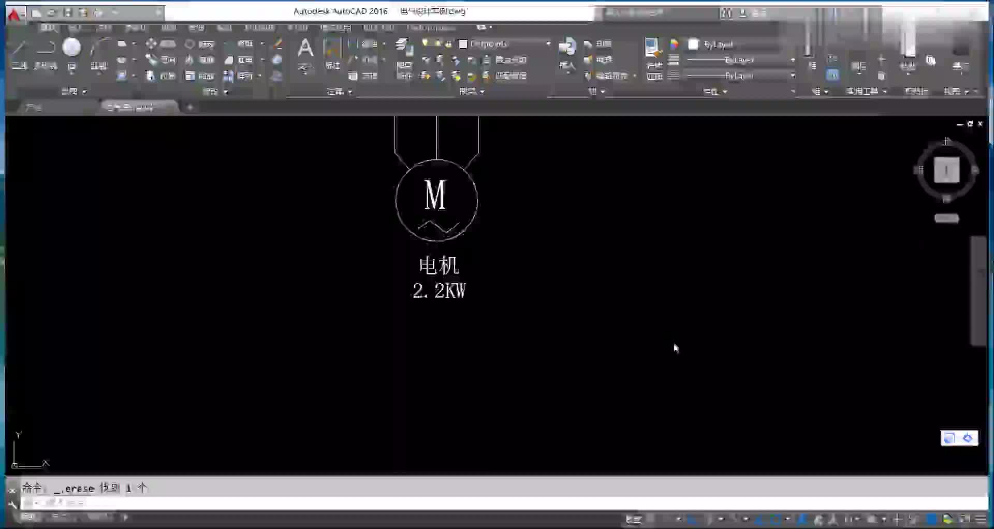Activate the Mirror tool
The image size is (994, 529).
pos(200,60)
